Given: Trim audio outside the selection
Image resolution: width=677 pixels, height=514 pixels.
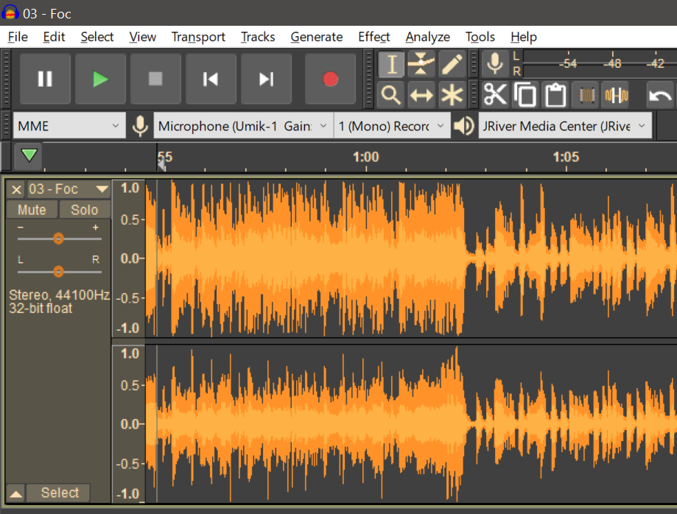Looking at the screenshot, I should 586,94.
